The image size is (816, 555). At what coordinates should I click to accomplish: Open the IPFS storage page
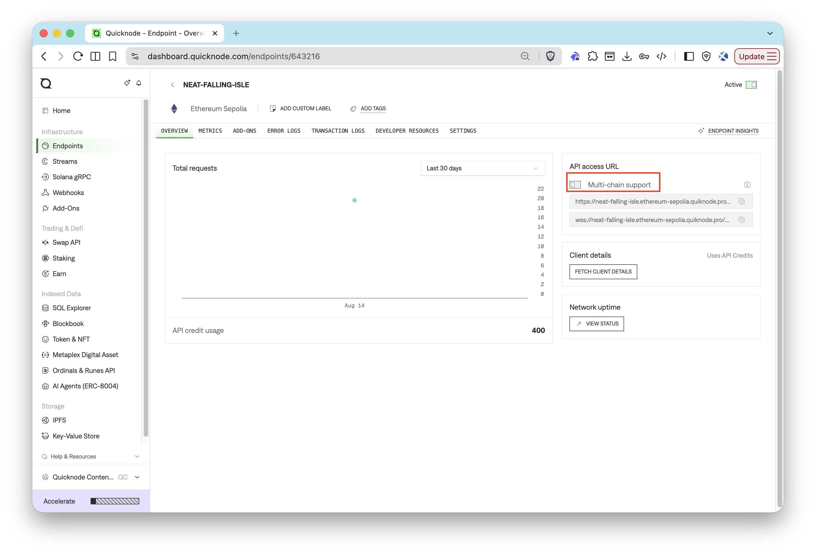[59, 420]
